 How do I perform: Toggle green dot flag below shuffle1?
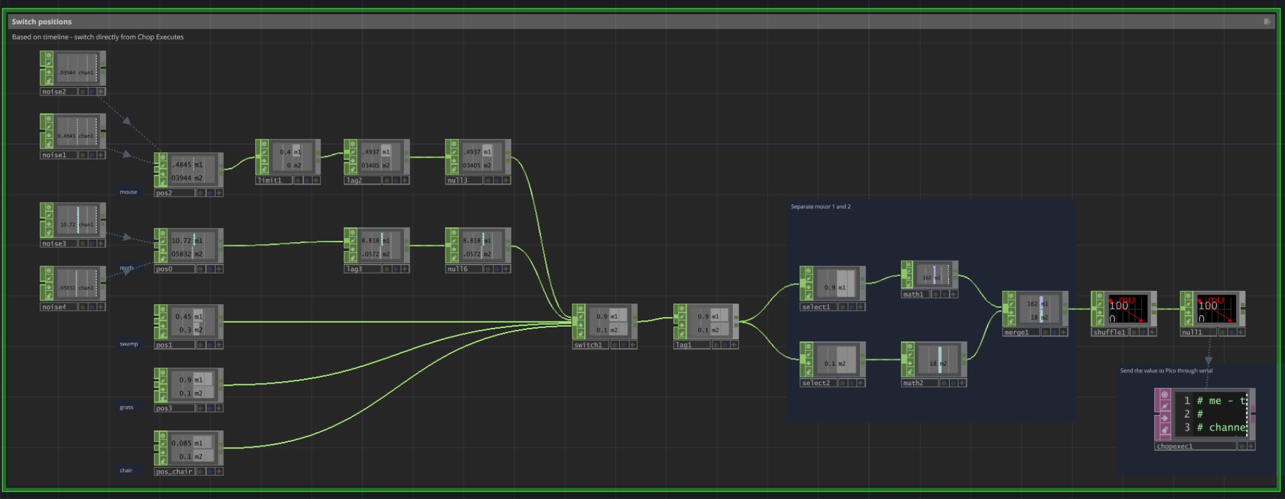pos(1134,332)
